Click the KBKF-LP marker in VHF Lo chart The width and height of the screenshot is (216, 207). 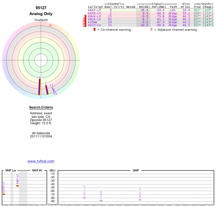coord(17,186)
